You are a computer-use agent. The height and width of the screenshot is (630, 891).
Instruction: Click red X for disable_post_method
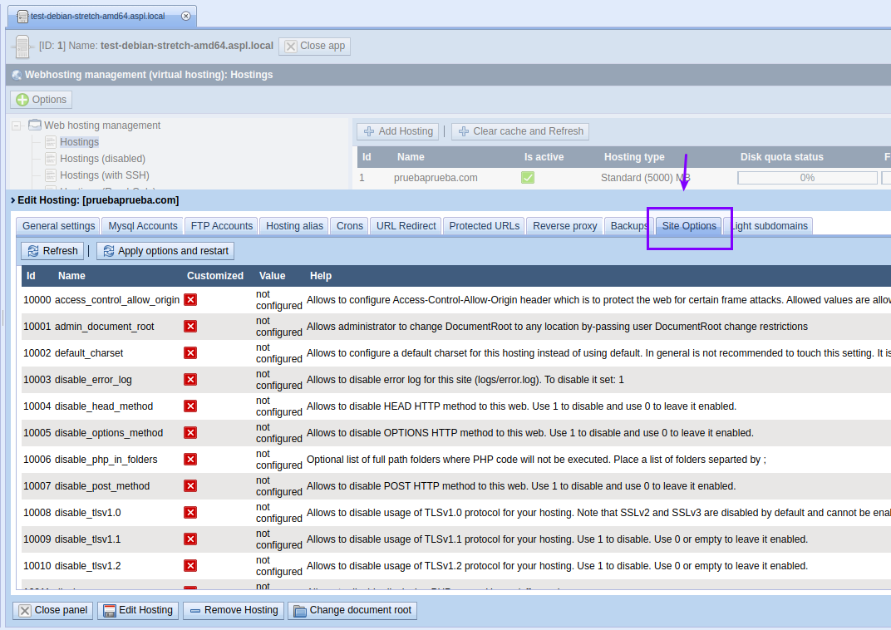[190, 486]
